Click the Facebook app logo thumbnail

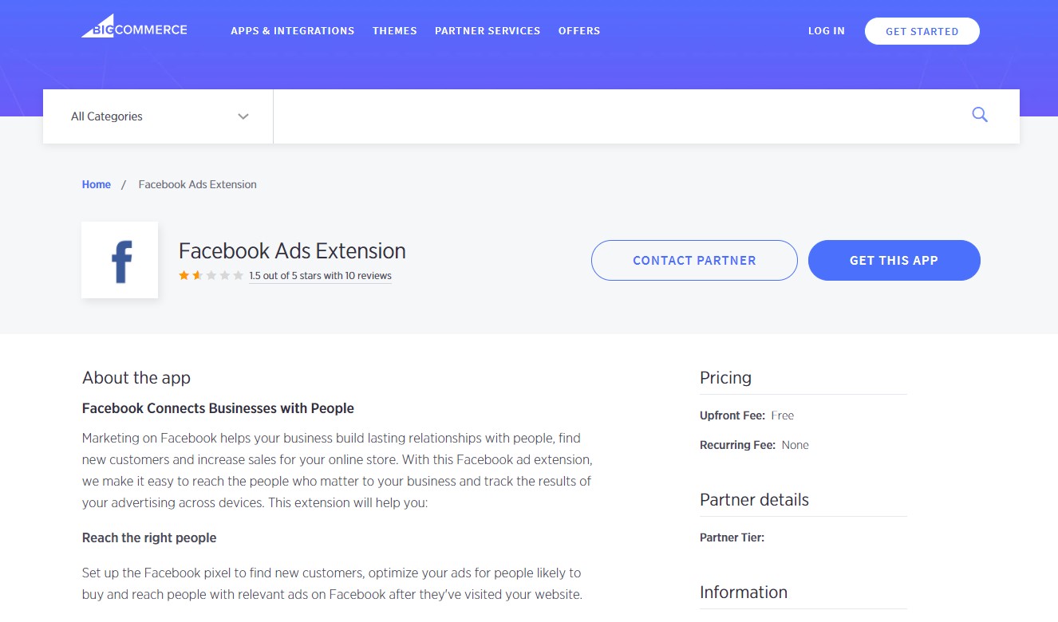(120, 260)
